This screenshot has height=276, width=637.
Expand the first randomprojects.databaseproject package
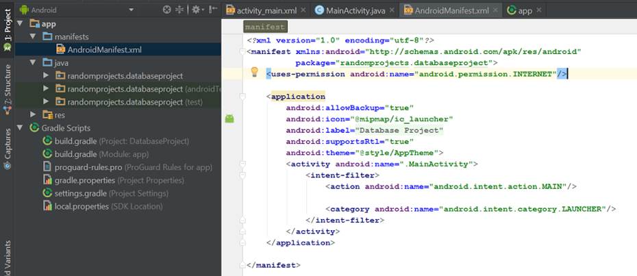click(46, 75)
